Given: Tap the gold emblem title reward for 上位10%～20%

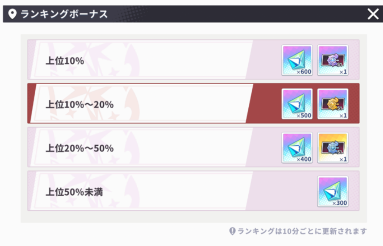Looking at the screenshot, I should click(333, 103).
